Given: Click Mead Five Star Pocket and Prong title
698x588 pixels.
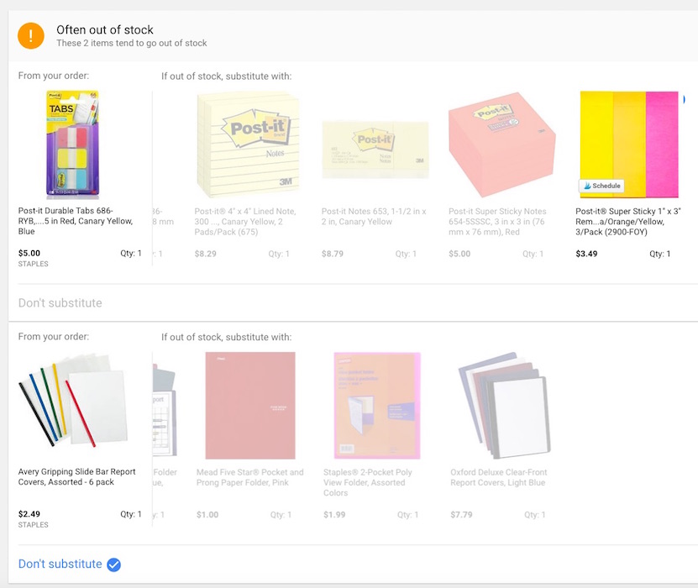Looking at the screenshot, I should coord(250,477).
